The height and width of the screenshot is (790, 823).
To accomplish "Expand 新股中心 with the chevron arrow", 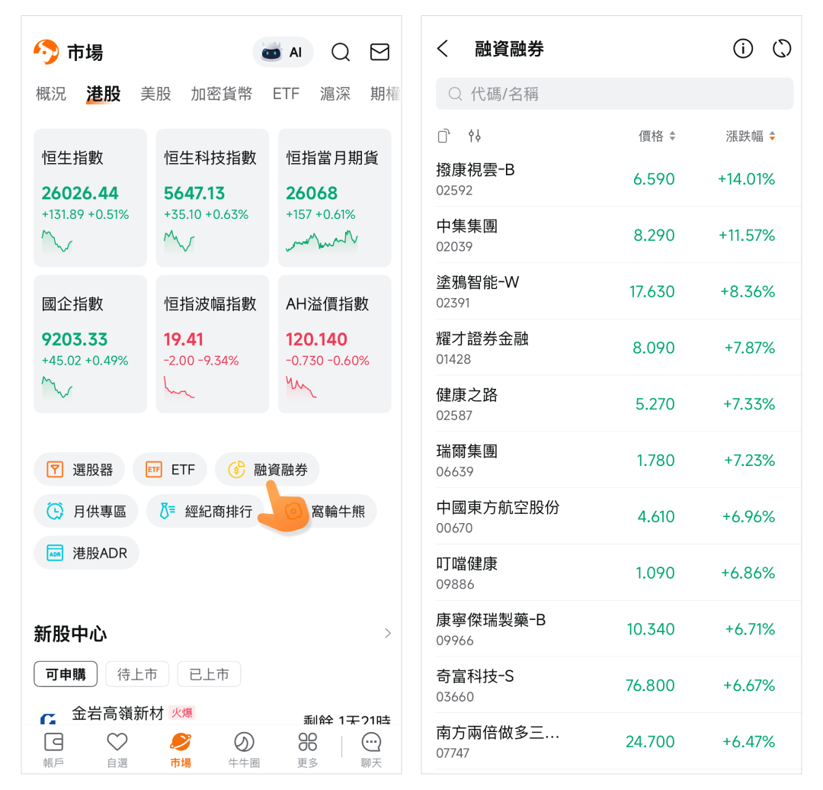I will click(388, 634).
